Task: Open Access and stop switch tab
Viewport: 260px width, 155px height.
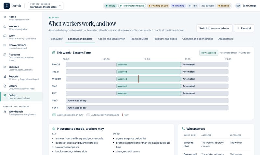Action: 111,39
